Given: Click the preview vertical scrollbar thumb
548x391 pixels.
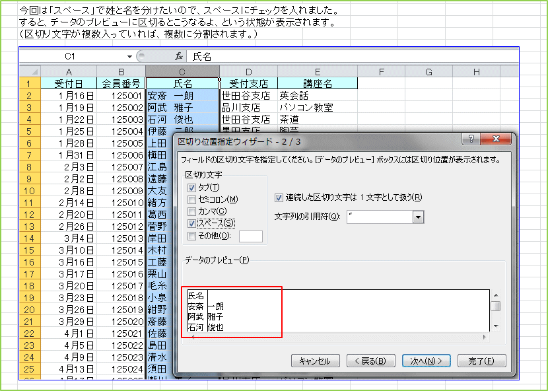Looking at the screenshot, I should 496,306.
